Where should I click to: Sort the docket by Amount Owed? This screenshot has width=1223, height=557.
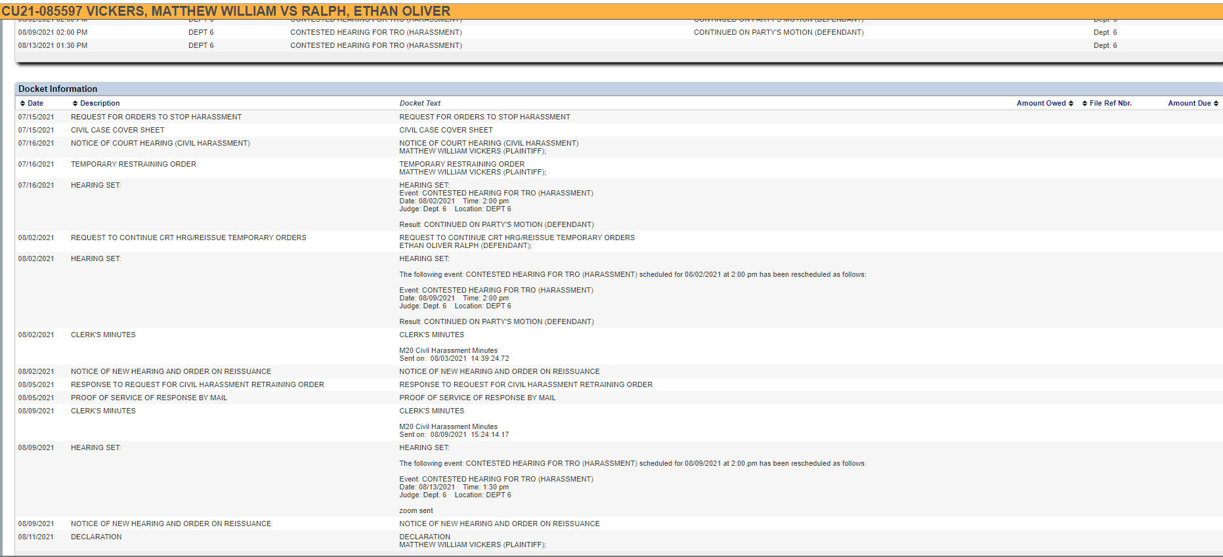pos(1045,103)
